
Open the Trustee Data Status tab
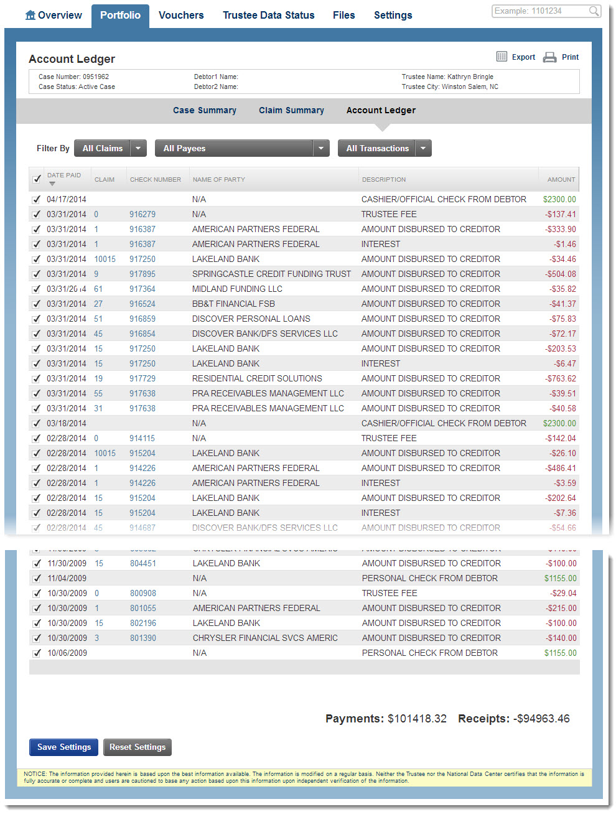(x=268, y=15)
